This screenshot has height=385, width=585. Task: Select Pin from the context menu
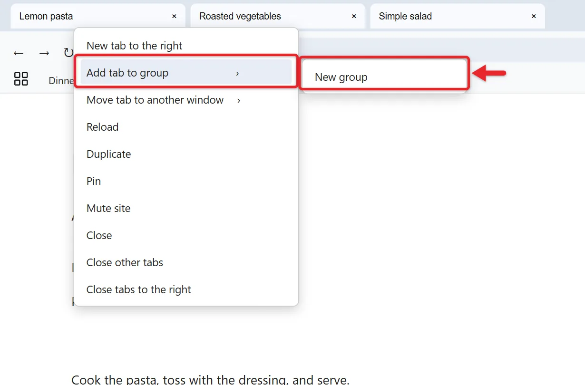pos(186,182)
